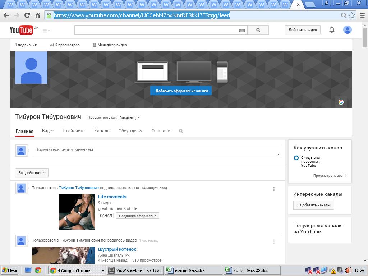
Task: Open options menu for Шустрый котенок activity
Action: [273, 241]
